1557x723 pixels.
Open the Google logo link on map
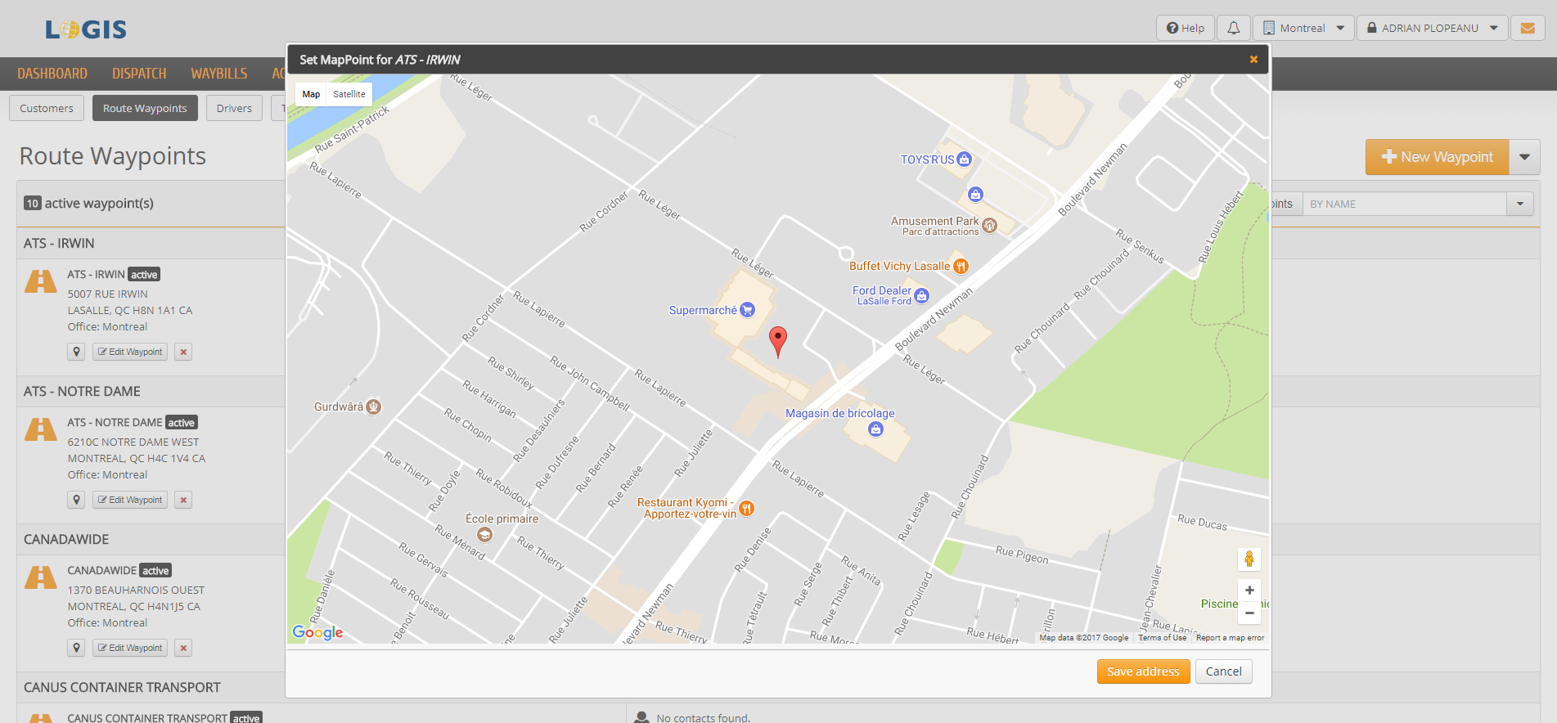pos(317,632)
